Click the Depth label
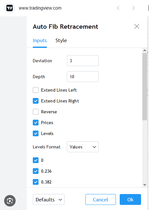The width and height of the screenshot is (149, 210). point(39,77)
